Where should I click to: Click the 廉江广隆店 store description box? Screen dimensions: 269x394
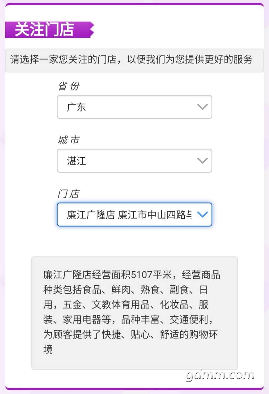(134, 313)
